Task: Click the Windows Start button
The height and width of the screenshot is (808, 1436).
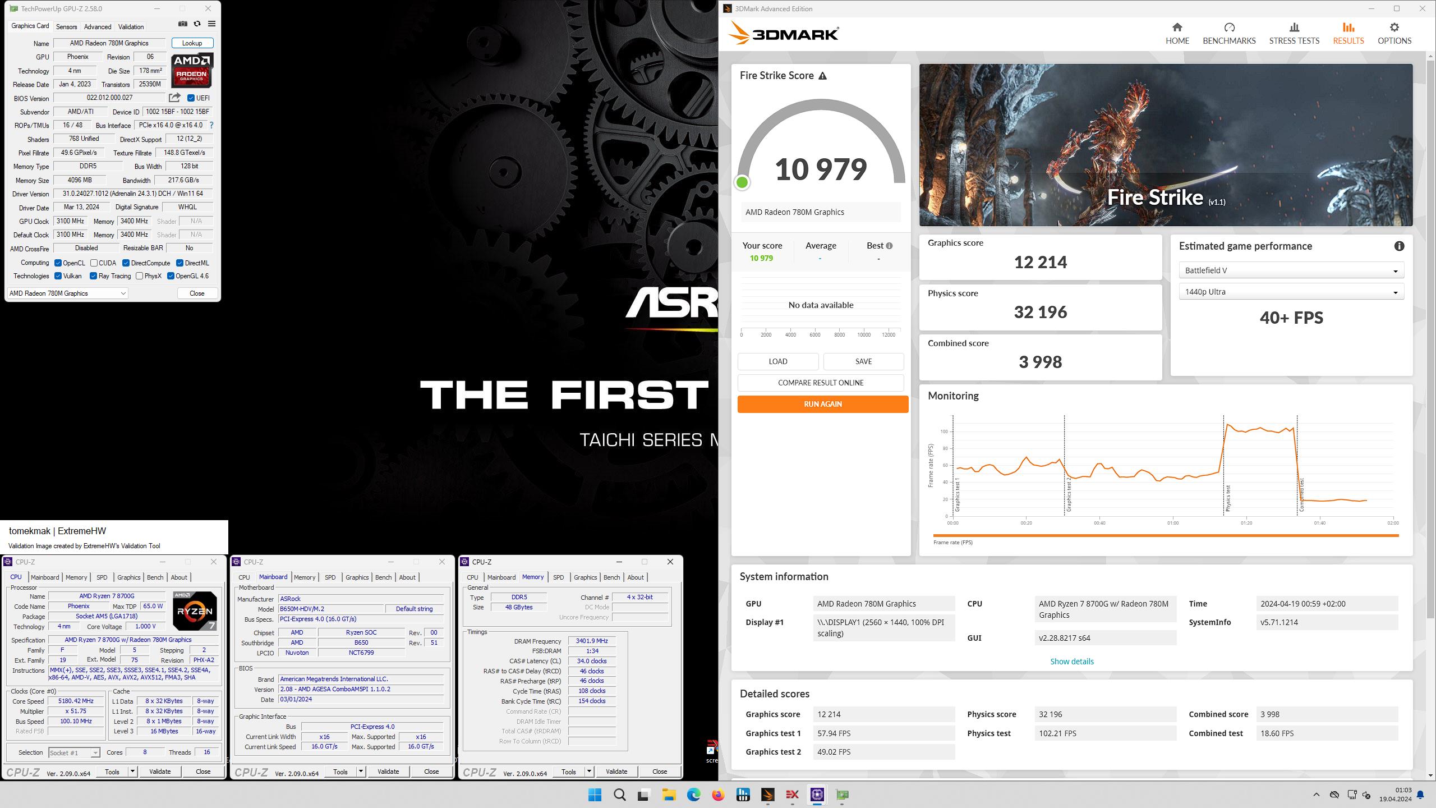Action: click(595, 795)
